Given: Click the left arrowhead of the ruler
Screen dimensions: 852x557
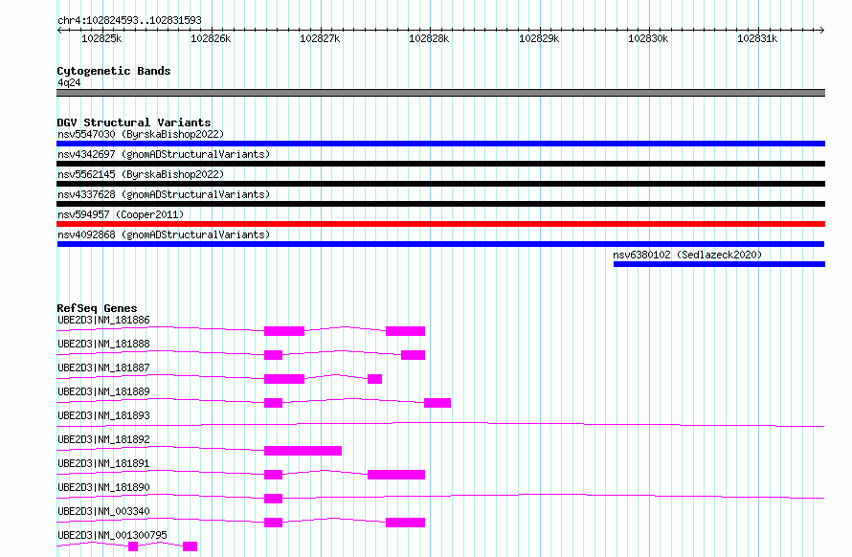Looking at the screenshot, I should (x=59, y=30).
